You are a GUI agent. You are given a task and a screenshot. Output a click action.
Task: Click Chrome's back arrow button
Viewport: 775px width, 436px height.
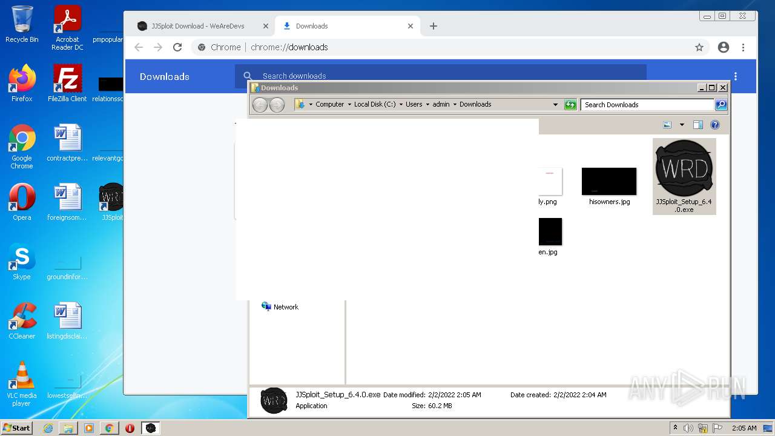[139, 47]
